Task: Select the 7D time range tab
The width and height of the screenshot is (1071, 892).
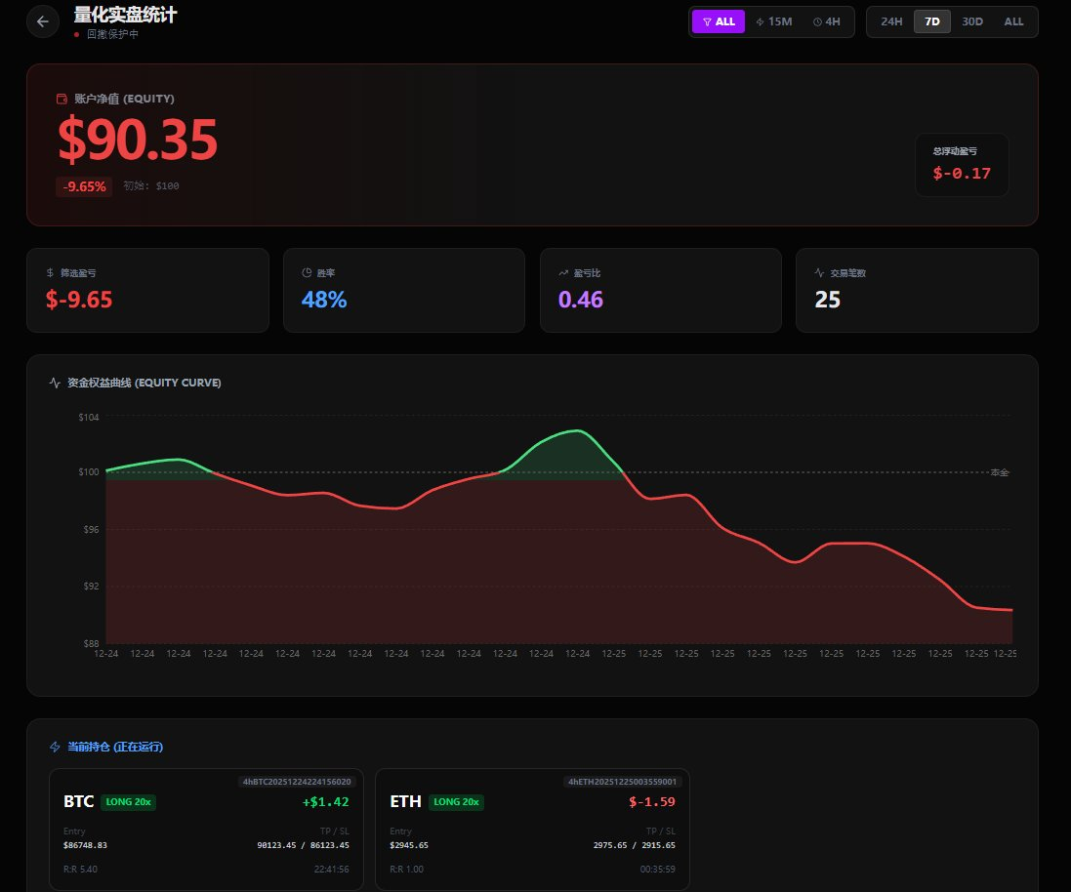Action: [x=931, y=21]
